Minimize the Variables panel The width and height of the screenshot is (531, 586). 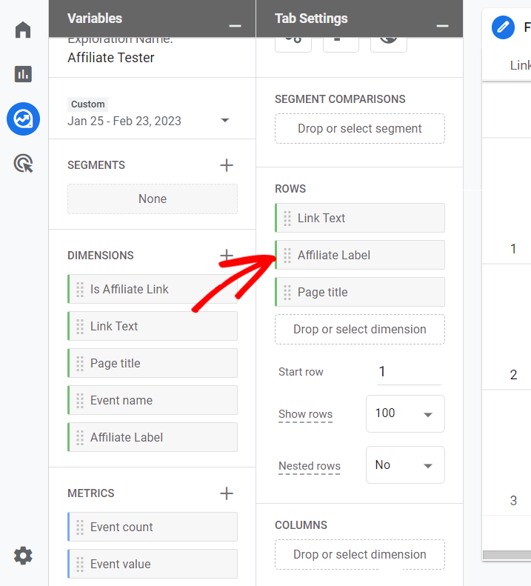coord(235,26)
